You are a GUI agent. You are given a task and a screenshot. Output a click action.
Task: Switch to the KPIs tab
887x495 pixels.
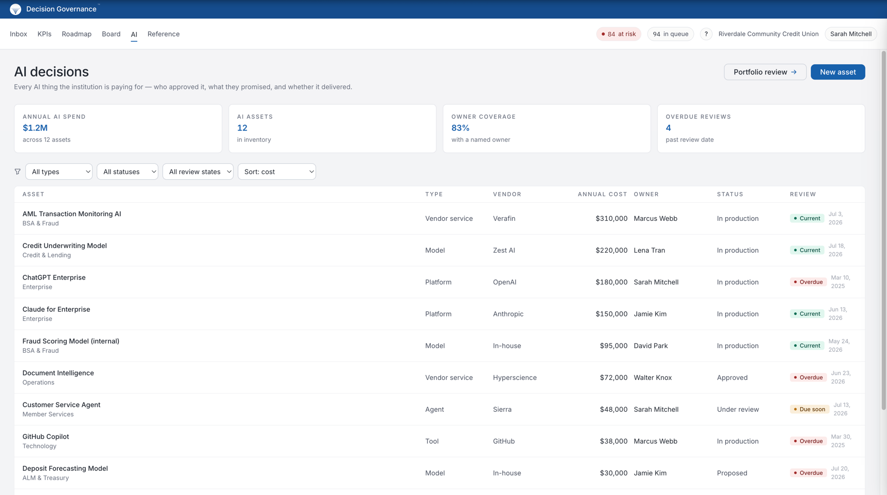tap(44, 34)
